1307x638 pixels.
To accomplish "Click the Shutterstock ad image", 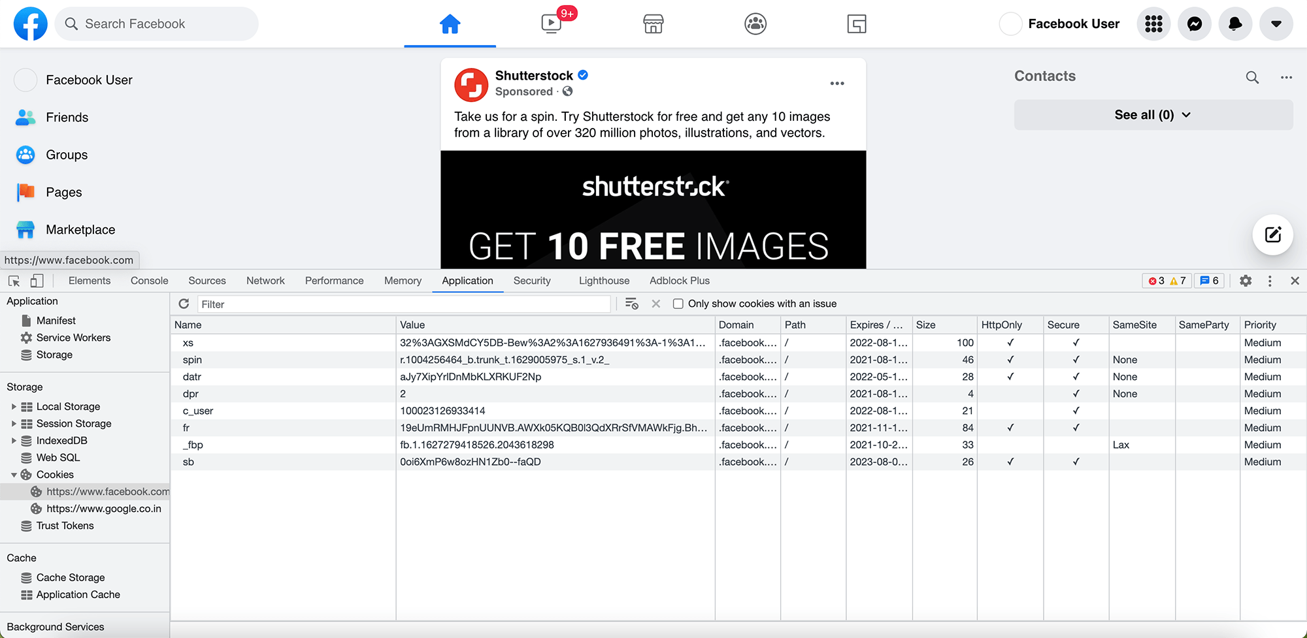I will click(x=653, y=210).
